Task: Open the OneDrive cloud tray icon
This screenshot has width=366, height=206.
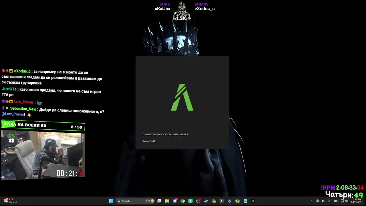Action: coord(323,201)
